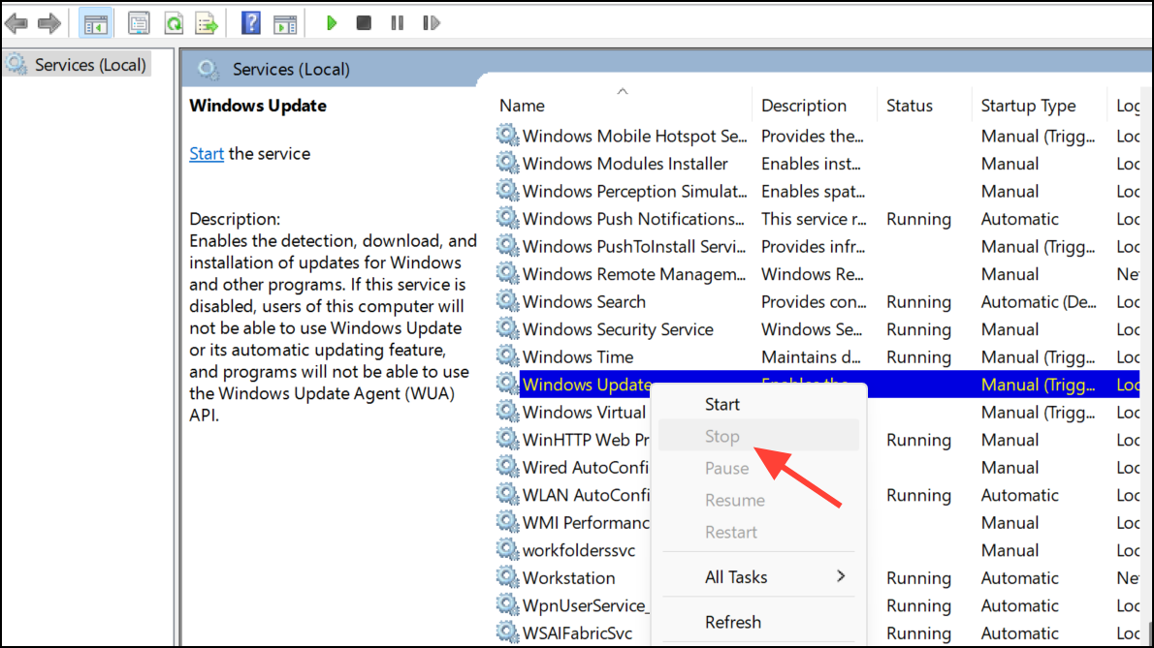Click the gear icon of Windows Security Service
Screen dimensions: 1154x648
tap(507, 328)
